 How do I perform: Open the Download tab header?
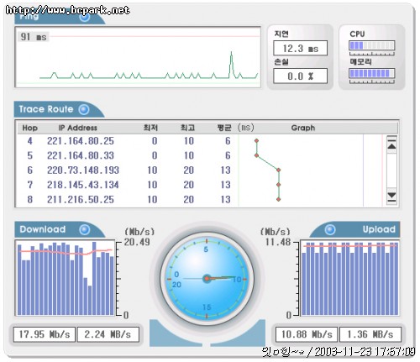pos(60,229)
